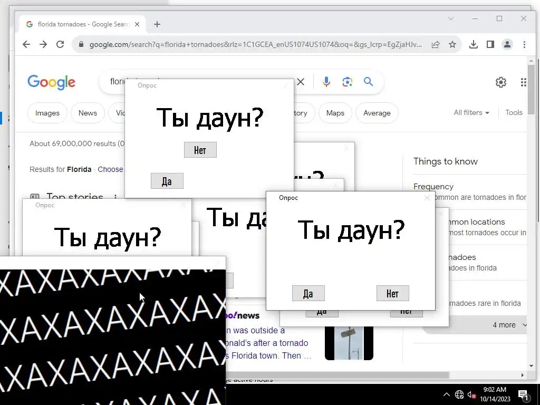Image resolution: width=540 pixels, height=405 pixels.
Task: Submit search with the magnifier icon
Action: coord(368,82)
